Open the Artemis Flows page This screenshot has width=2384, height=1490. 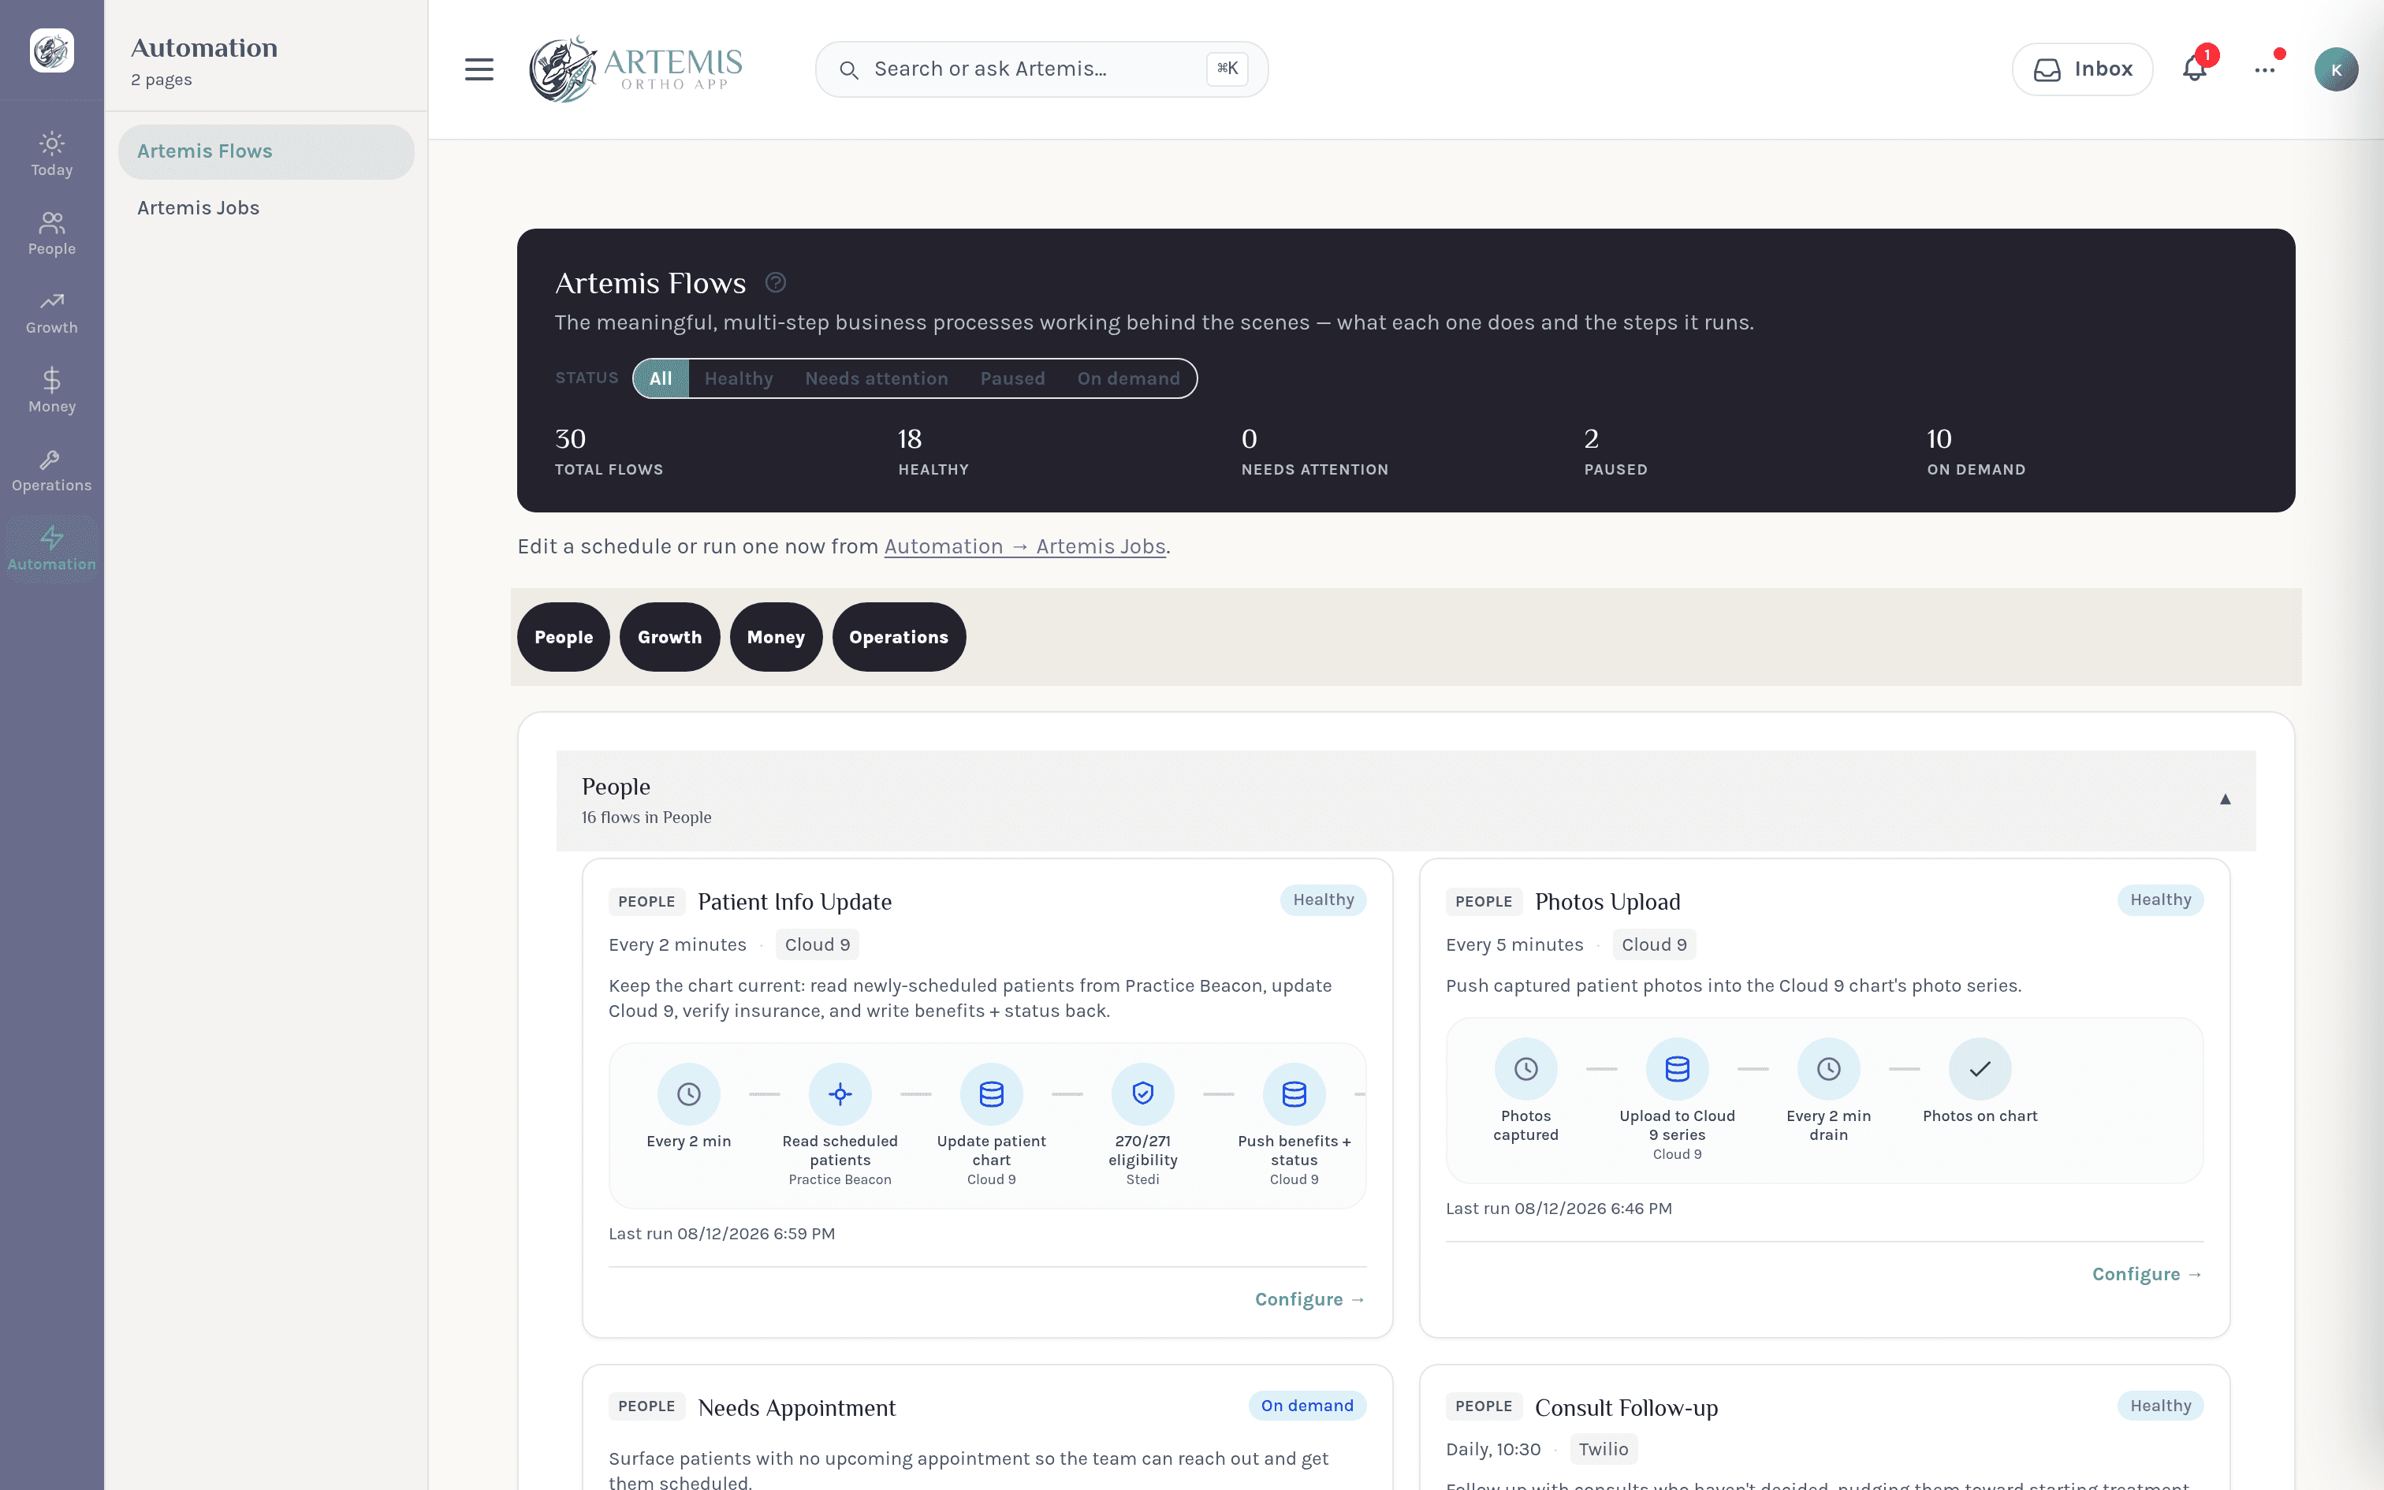coord(266,151)
